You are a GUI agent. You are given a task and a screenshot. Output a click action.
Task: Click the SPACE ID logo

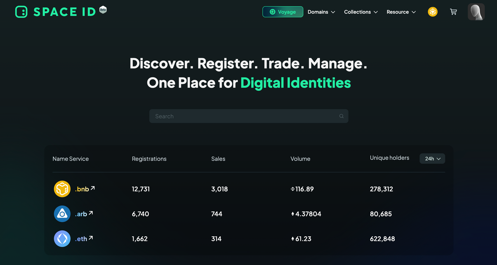click(x=56, y=12)
